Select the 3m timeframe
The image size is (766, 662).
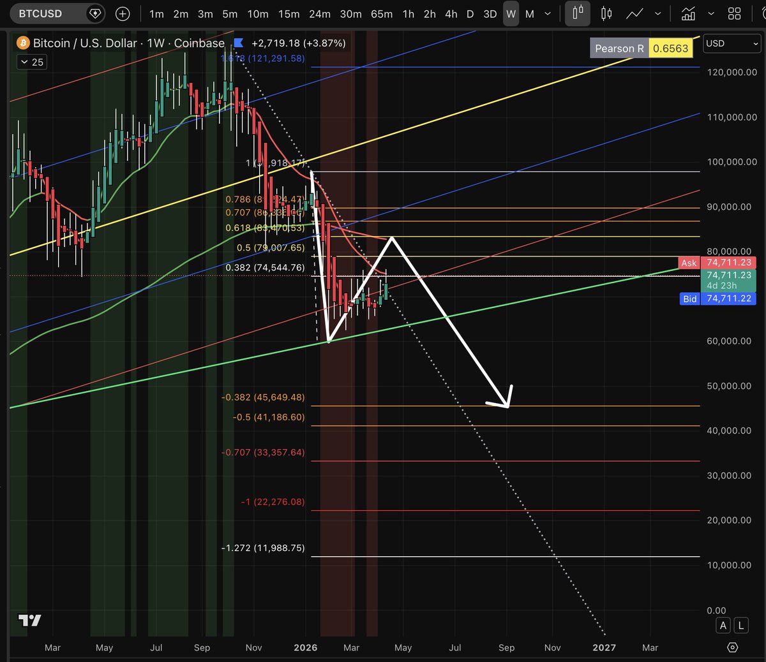(x=205, y=13)
